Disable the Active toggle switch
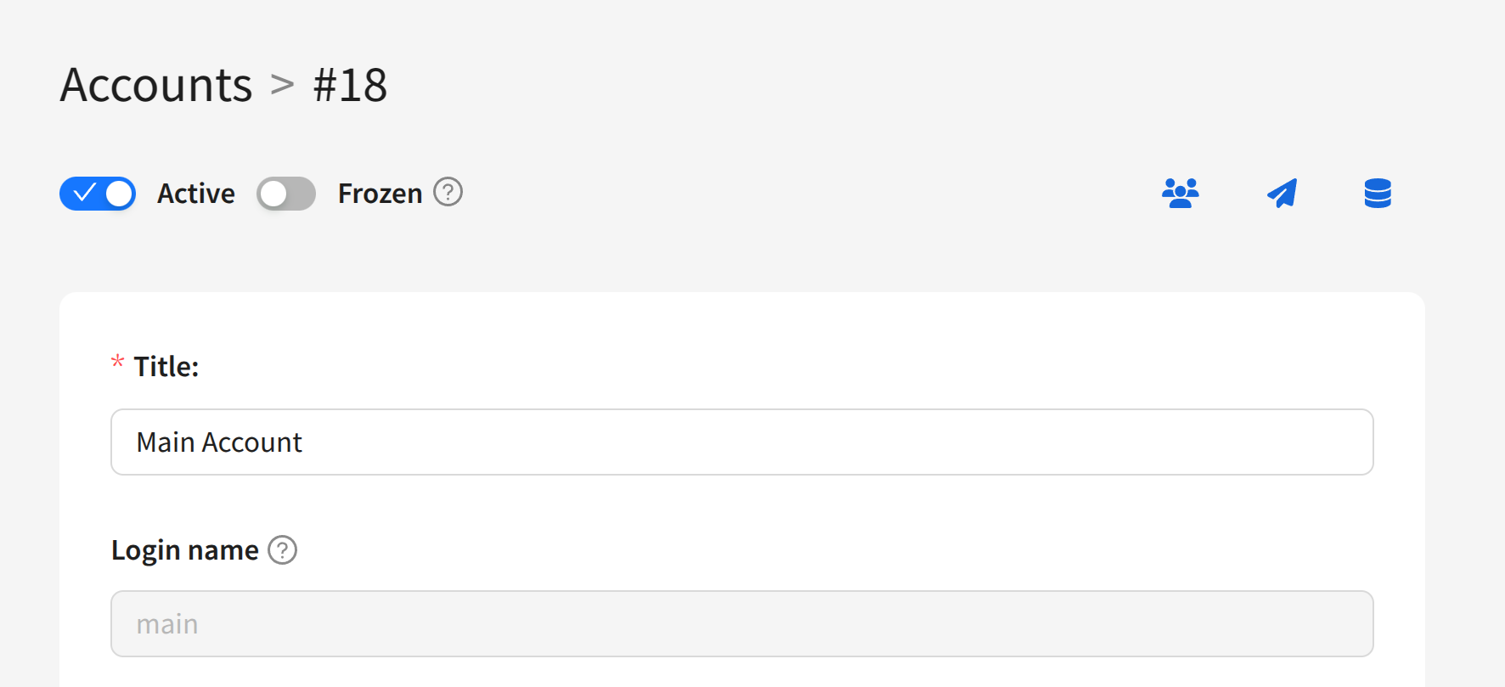Image resolution: width=1505 pixels, height=687 pixels. click(x=98, y=194)
